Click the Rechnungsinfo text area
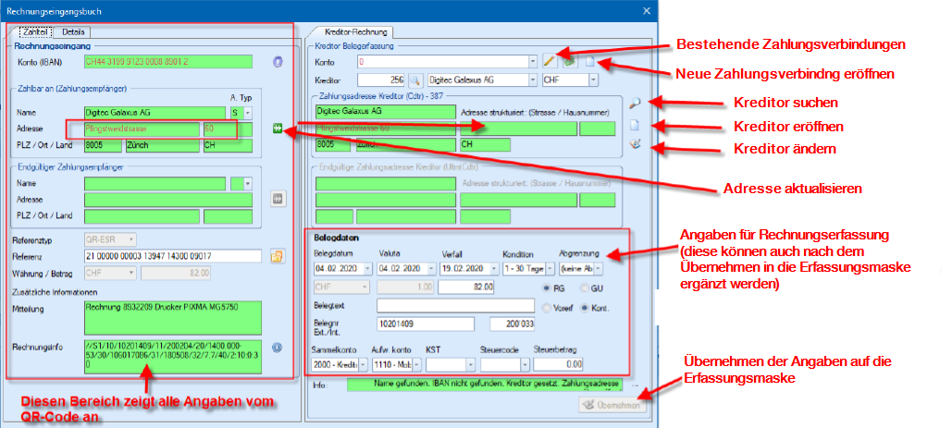Screen dimensions: 952x428 pyautogui.click(x=173, y=357)
